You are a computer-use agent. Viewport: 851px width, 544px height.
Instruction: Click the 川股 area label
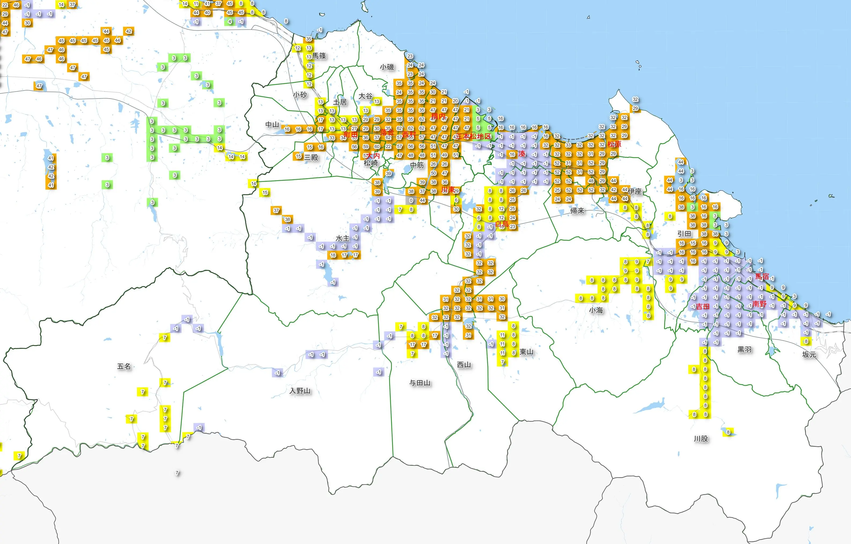[701, 439]
